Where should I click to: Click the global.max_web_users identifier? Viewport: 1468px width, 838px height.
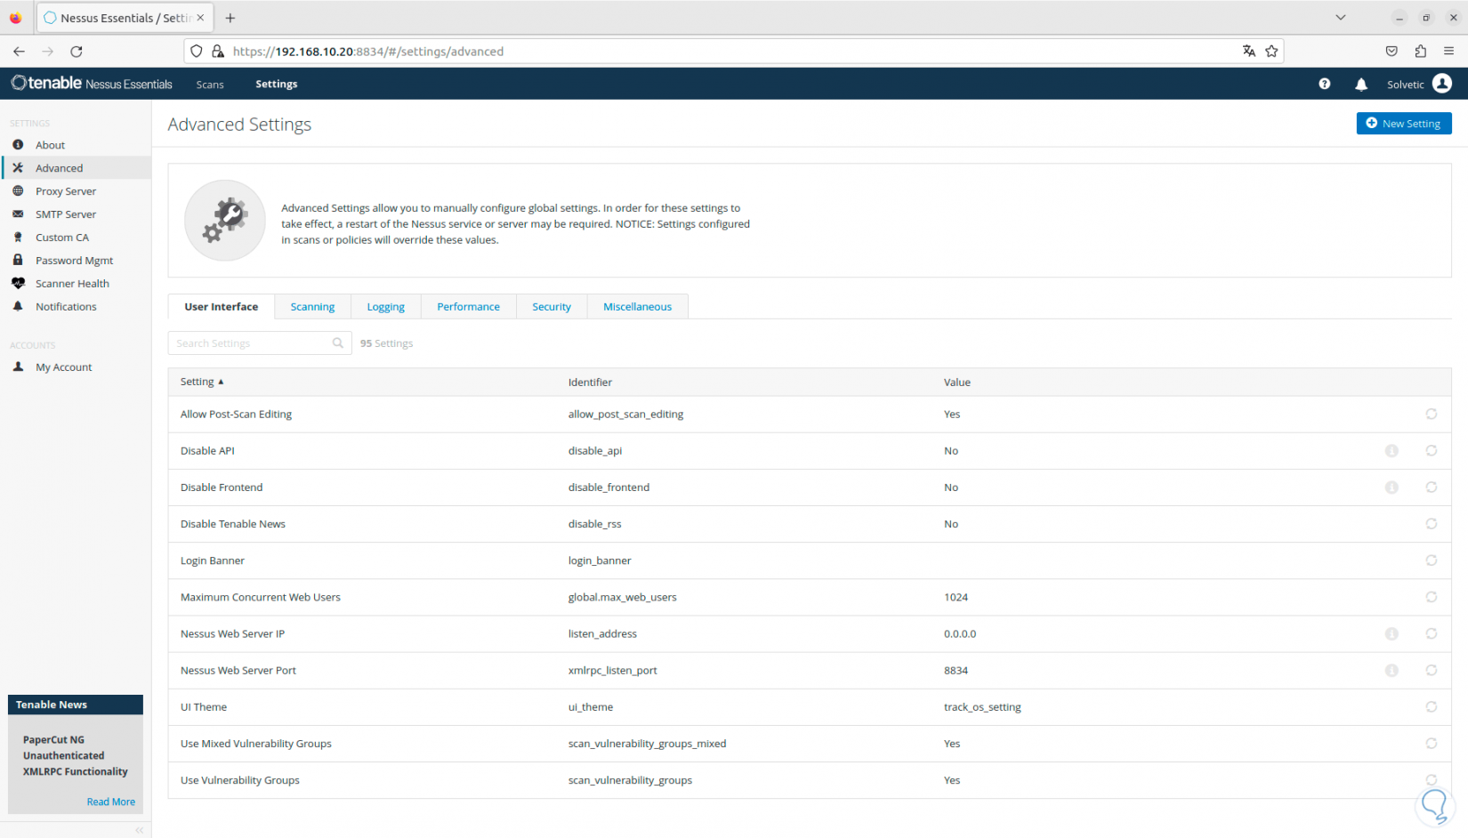click(622, 598)
